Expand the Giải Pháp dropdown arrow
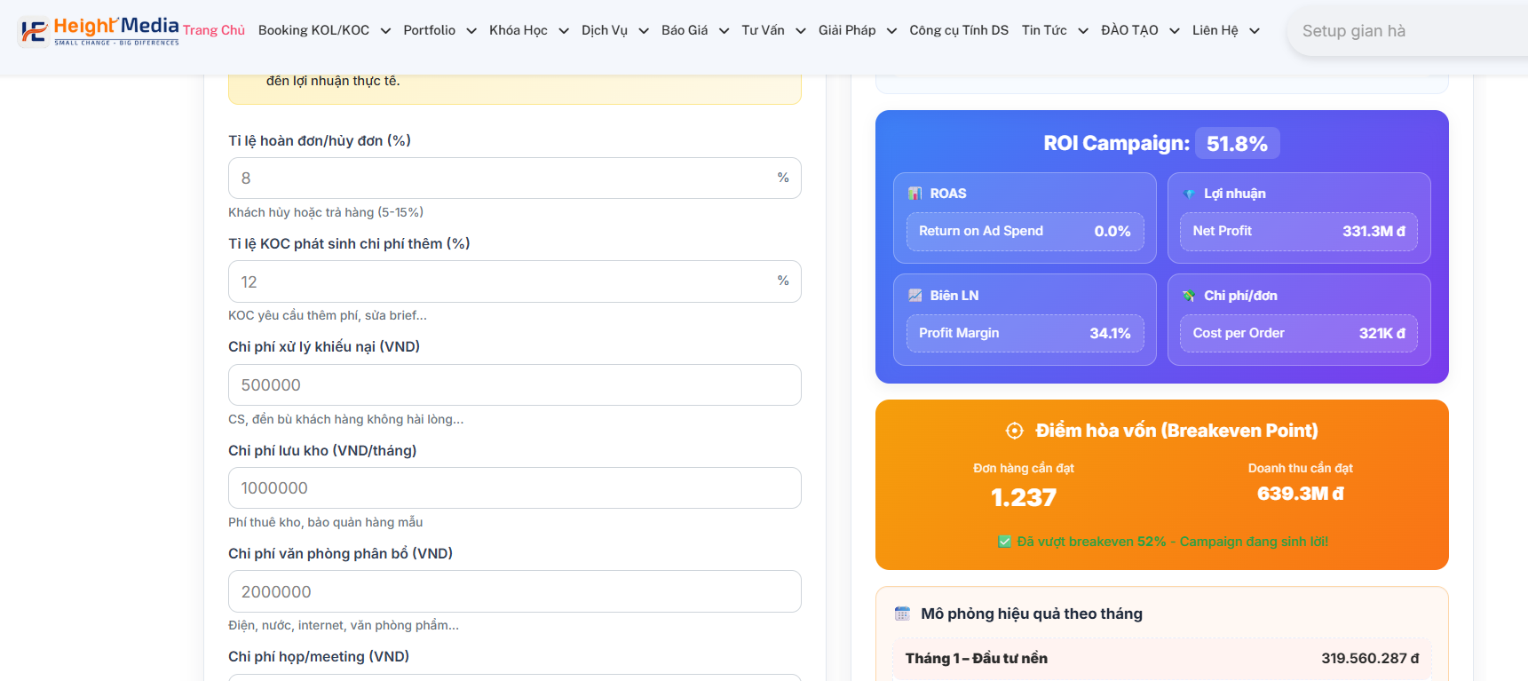 click(x=891, y=31)
